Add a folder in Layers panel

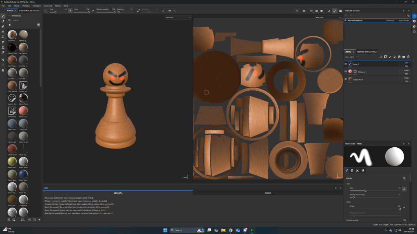click(404, 57)
